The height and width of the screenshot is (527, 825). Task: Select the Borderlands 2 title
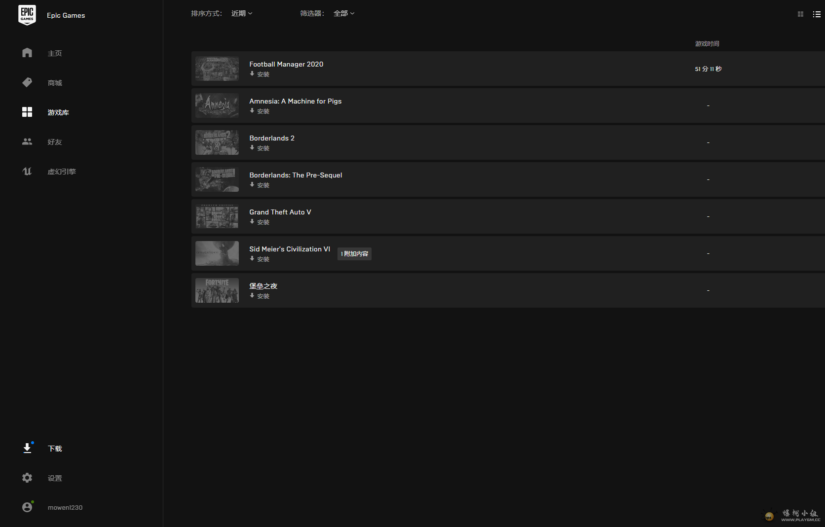click(x=272, y=138)
